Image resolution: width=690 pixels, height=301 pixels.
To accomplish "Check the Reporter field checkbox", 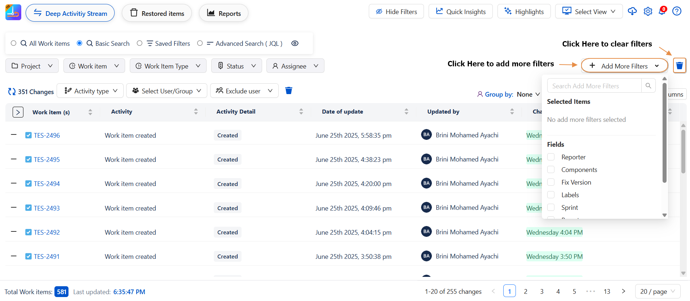I will [x=551, y=157].
